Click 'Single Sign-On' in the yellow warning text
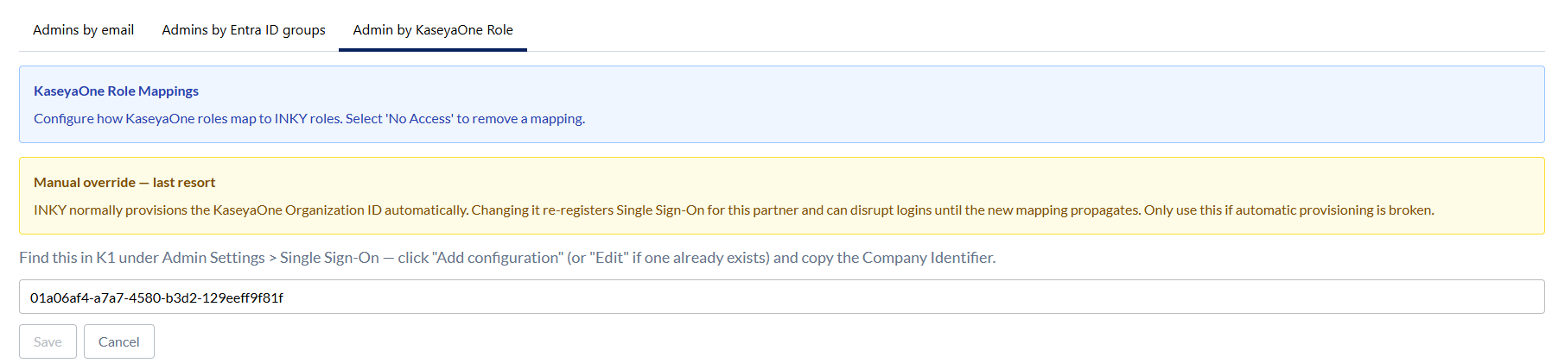Image resolution: width=1552 pixels, height=363 pixels. coord(660,210)
